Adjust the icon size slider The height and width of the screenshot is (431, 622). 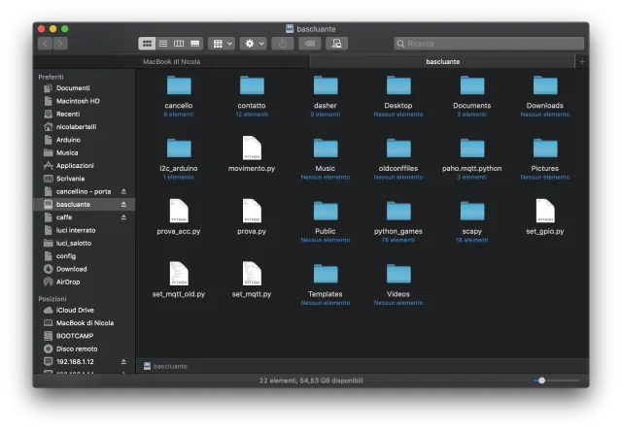point(541,381)
